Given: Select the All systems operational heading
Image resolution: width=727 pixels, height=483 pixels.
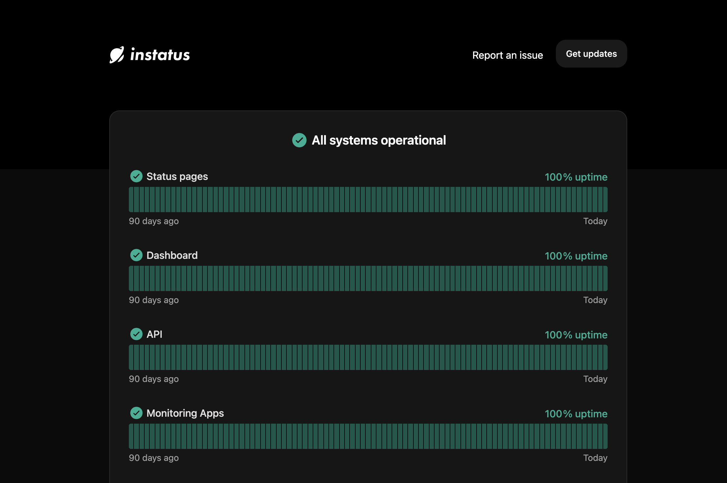Looking at the screenshot, I should pyautogui.click(x=379, y=140).
